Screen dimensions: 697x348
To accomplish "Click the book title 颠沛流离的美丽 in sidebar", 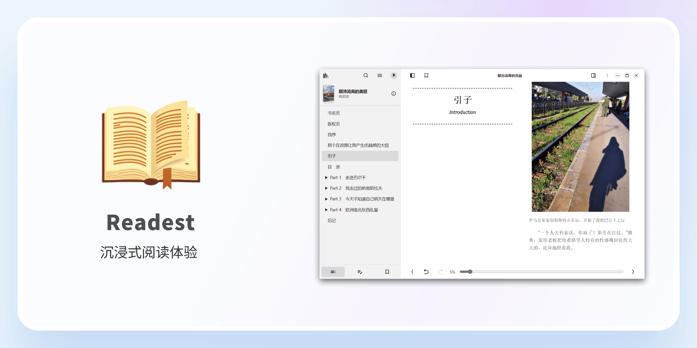I will (353, 91).
